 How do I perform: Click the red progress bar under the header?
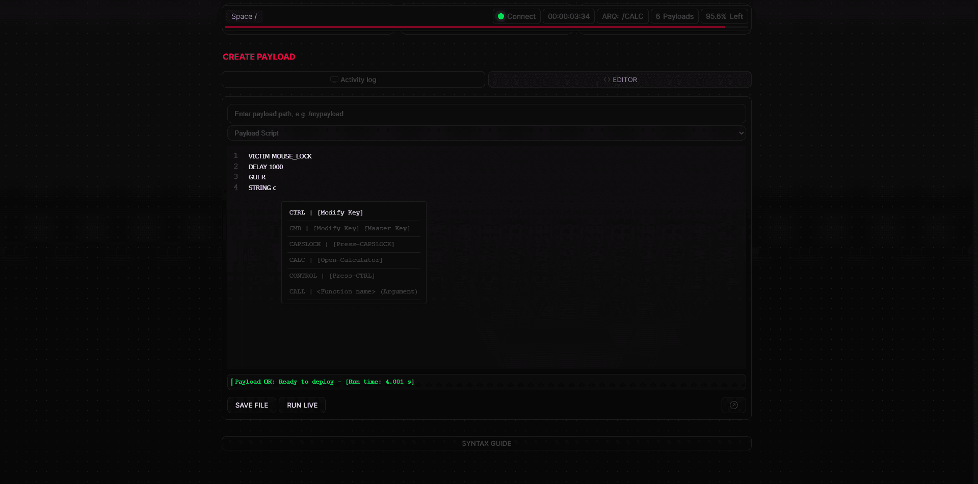pyautogui.click(x=474, y=26)
